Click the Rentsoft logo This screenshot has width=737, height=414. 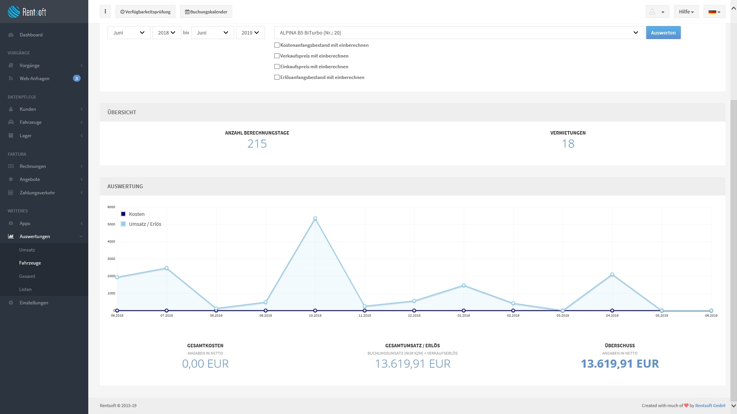[27, 12]
